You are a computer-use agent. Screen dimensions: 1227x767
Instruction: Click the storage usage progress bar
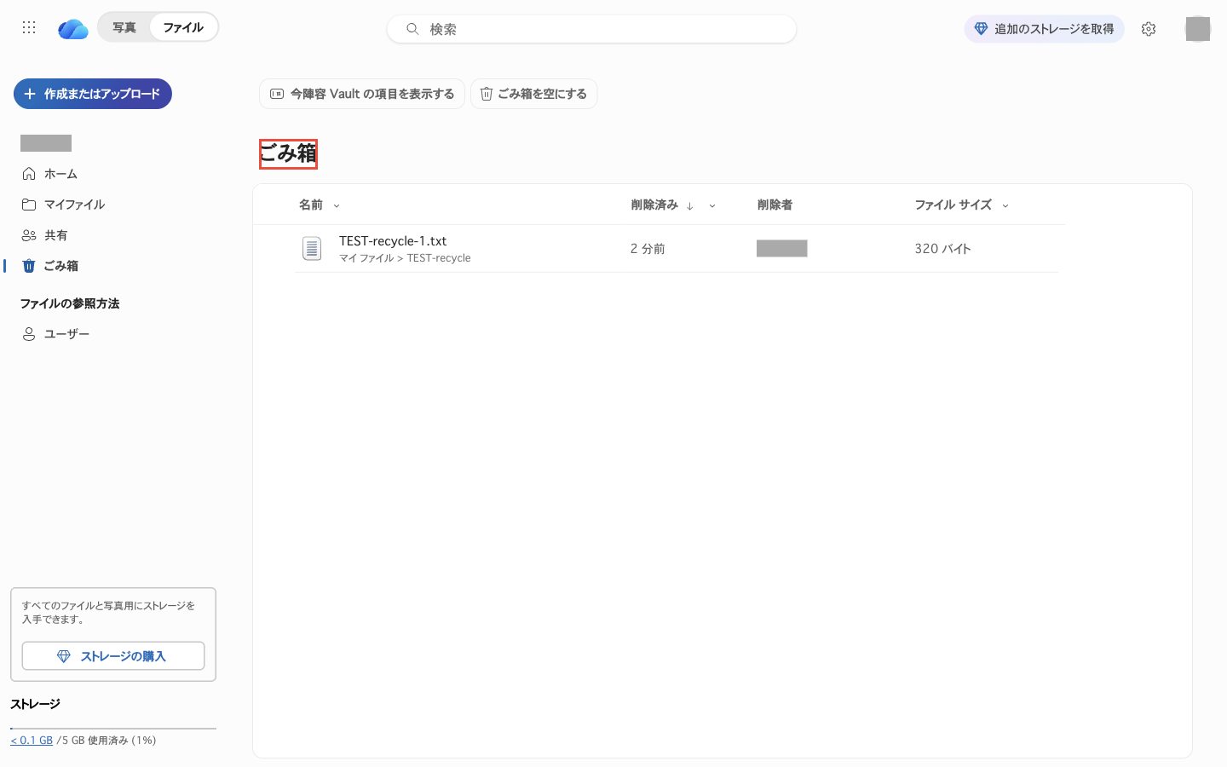click(113, 729)
